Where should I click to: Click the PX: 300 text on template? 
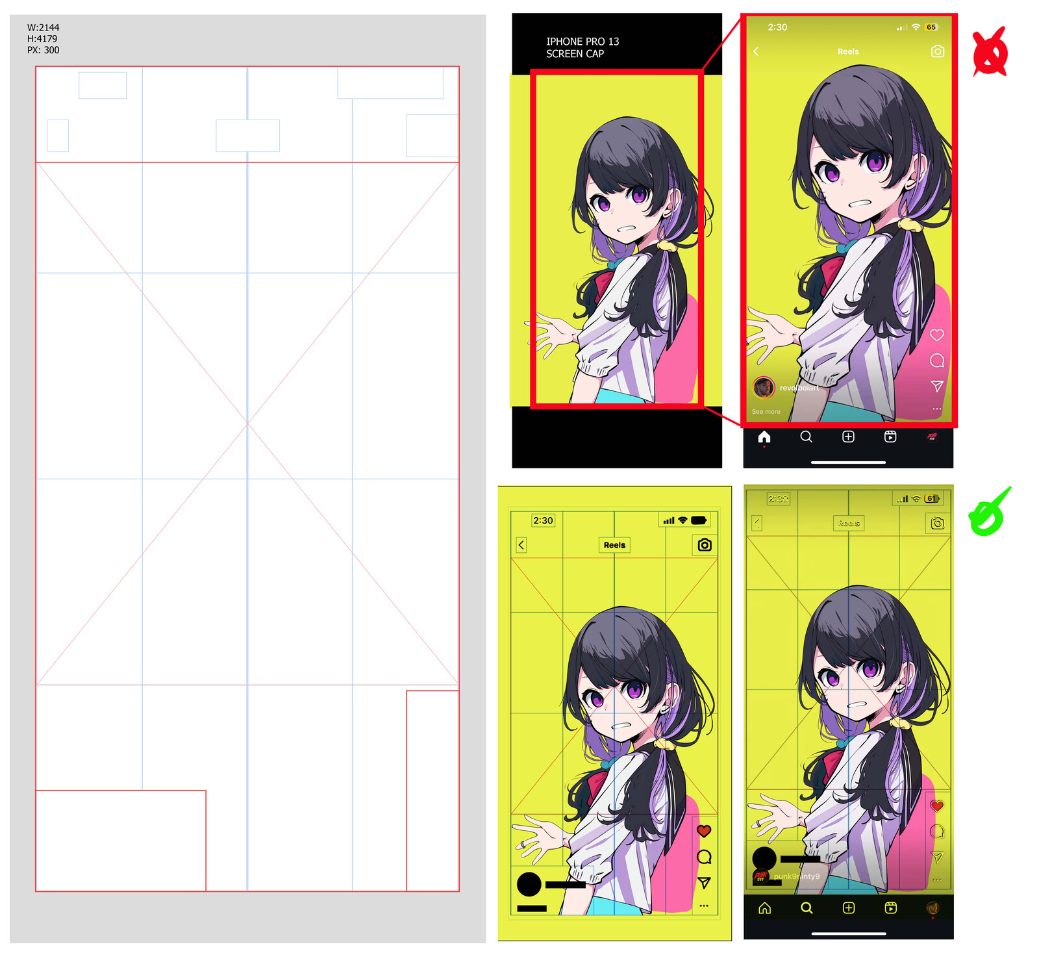click(43, 50)
